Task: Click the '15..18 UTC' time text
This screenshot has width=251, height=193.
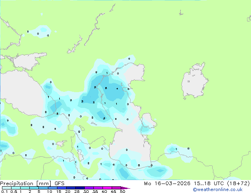Action: tap(209, 184)
